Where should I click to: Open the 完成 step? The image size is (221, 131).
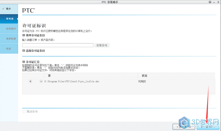(9, 49)
